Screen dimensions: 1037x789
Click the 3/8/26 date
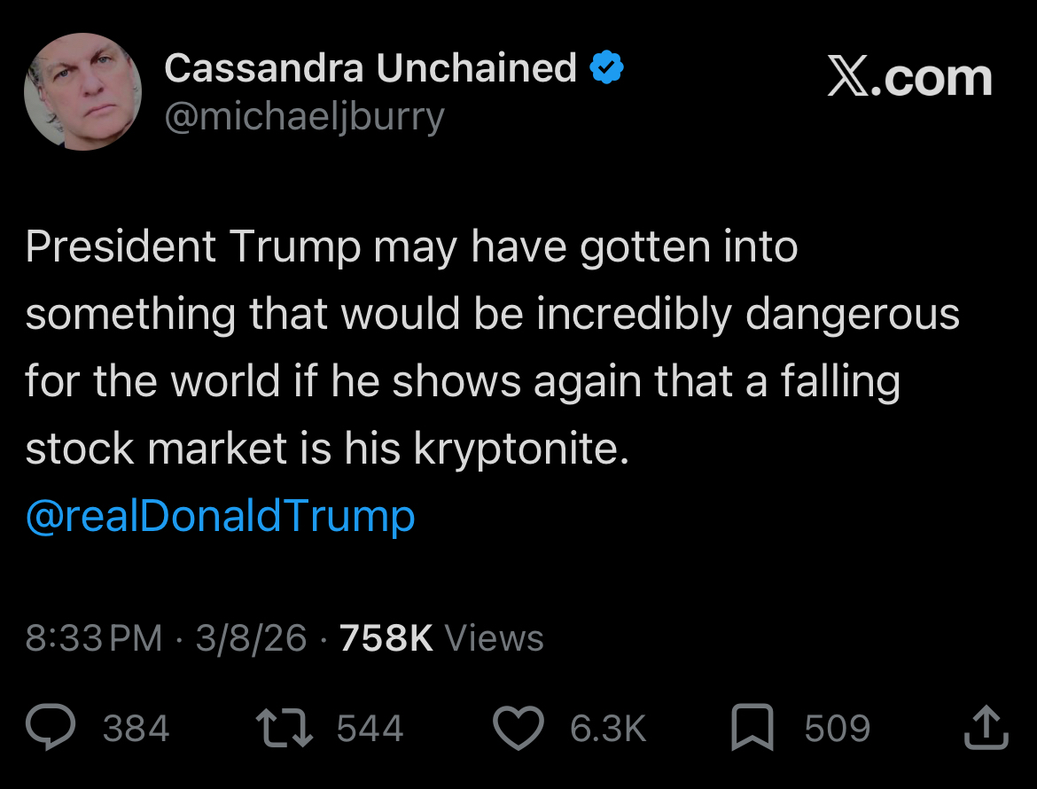[252, 638]
